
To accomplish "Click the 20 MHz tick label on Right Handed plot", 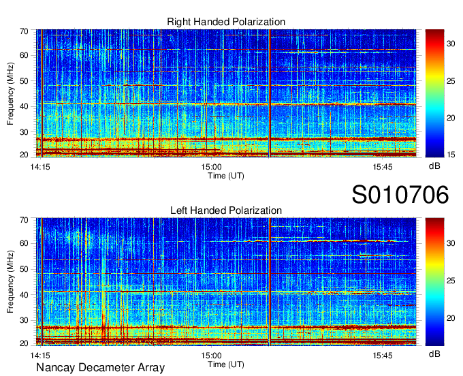I will [x=24, y=155].
